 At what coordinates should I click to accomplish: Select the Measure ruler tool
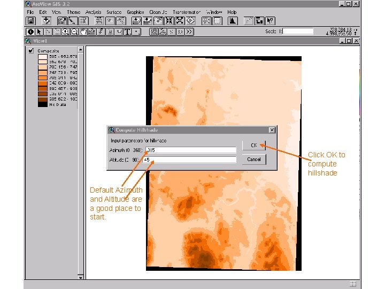(x=92, y=32)
